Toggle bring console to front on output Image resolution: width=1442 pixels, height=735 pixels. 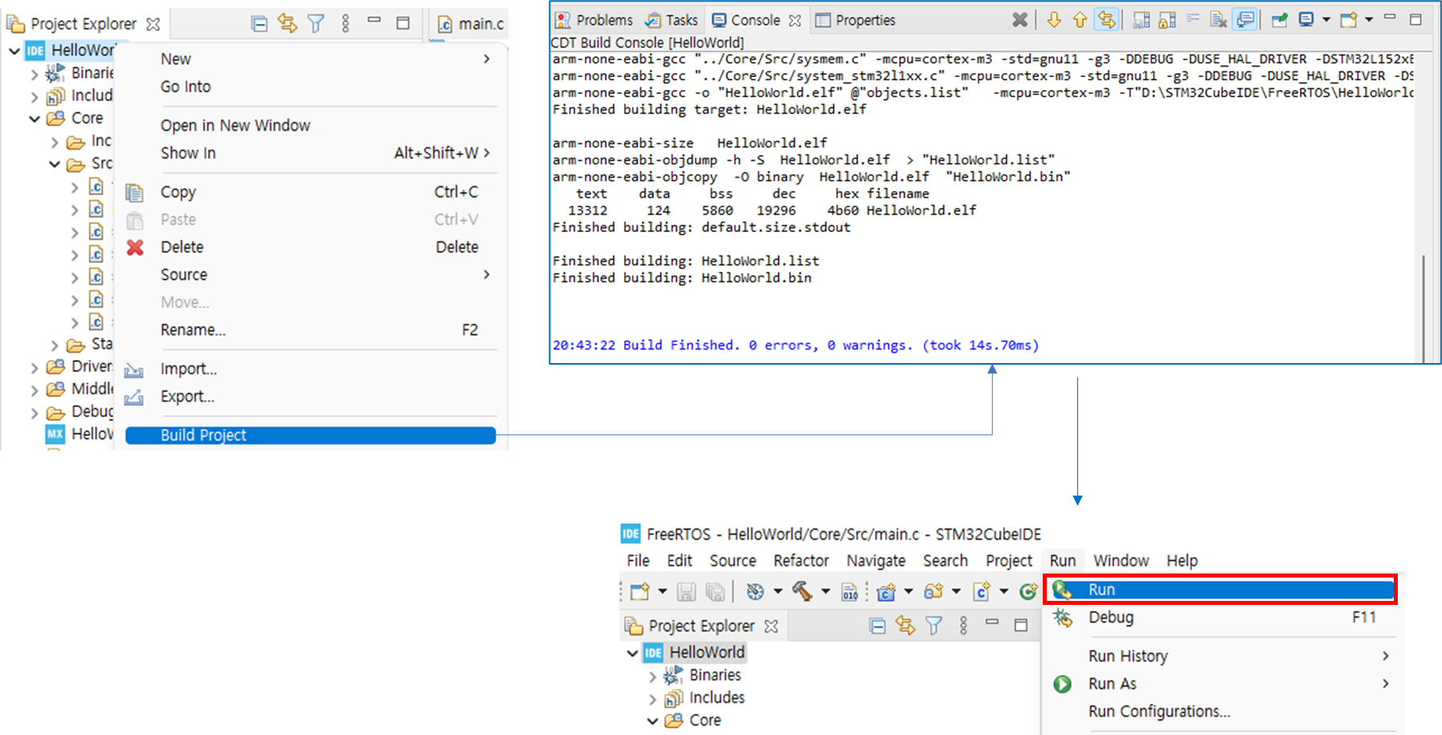point(1244,20)
